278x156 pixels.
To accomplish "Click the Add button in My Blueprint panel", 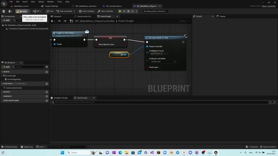I will point(6,67).
